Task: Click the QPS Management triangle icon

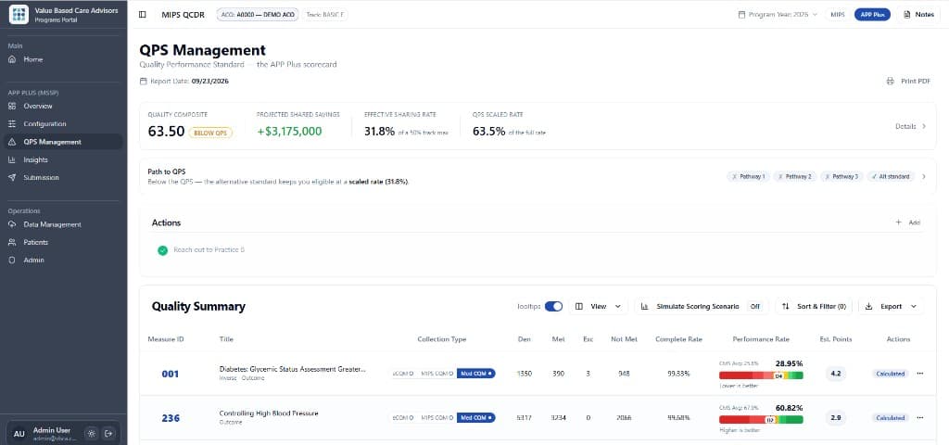Action: (x=12, y=142)
